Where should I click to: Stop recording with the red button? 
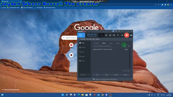[127, 35]
